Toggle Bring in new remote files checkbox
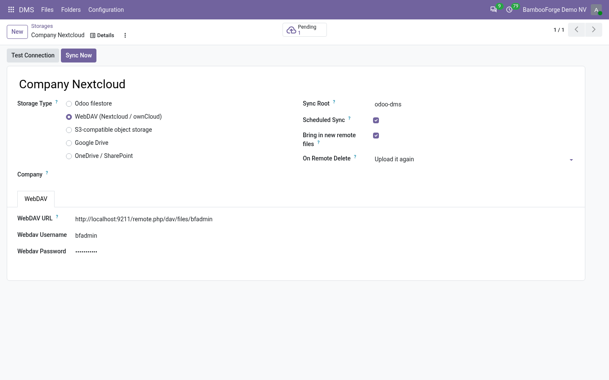This screenshot has height=380, width=609. 376,136
